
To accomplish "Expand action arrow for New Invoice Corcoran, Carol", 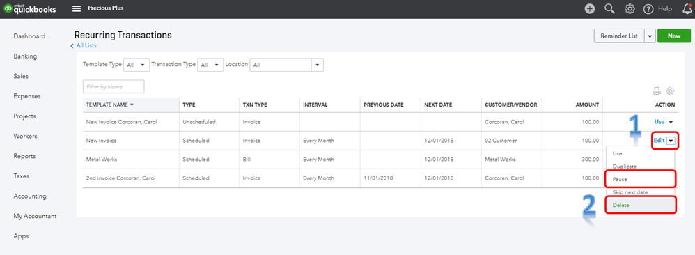I will (x=671, y=122).
